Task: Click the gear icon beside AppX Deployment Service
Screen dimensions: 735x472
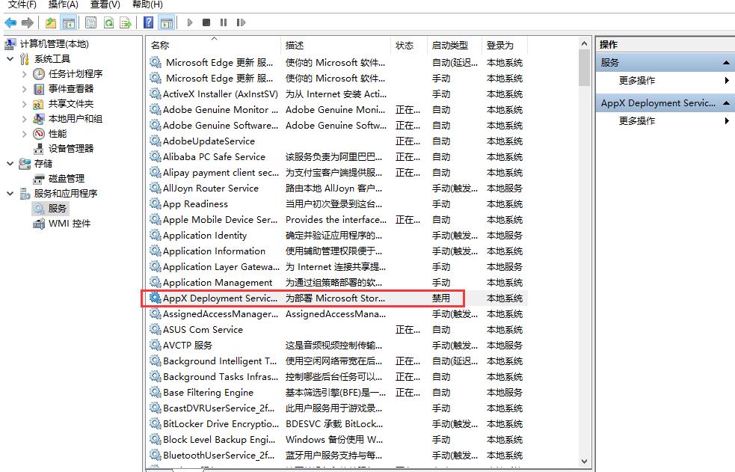Action: 156,298
